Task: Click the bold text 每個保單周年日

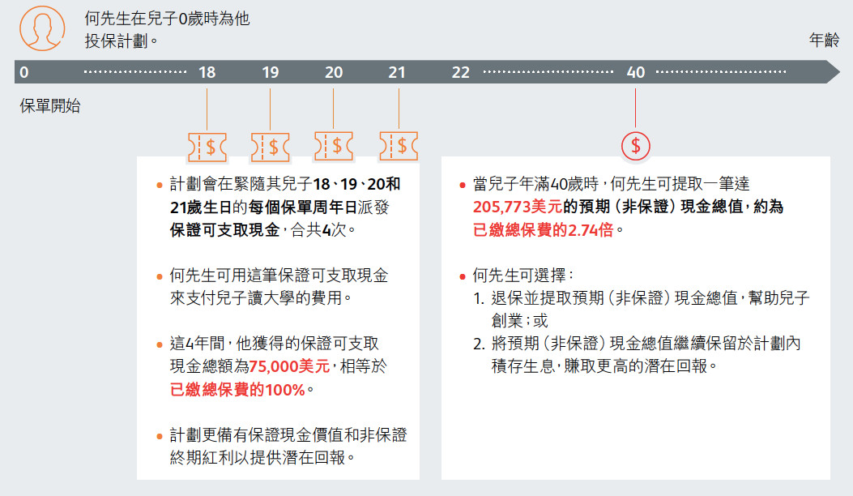Action: [x=302, y=207]
